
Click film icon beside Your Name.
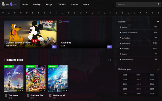click(x=6, y=95)
